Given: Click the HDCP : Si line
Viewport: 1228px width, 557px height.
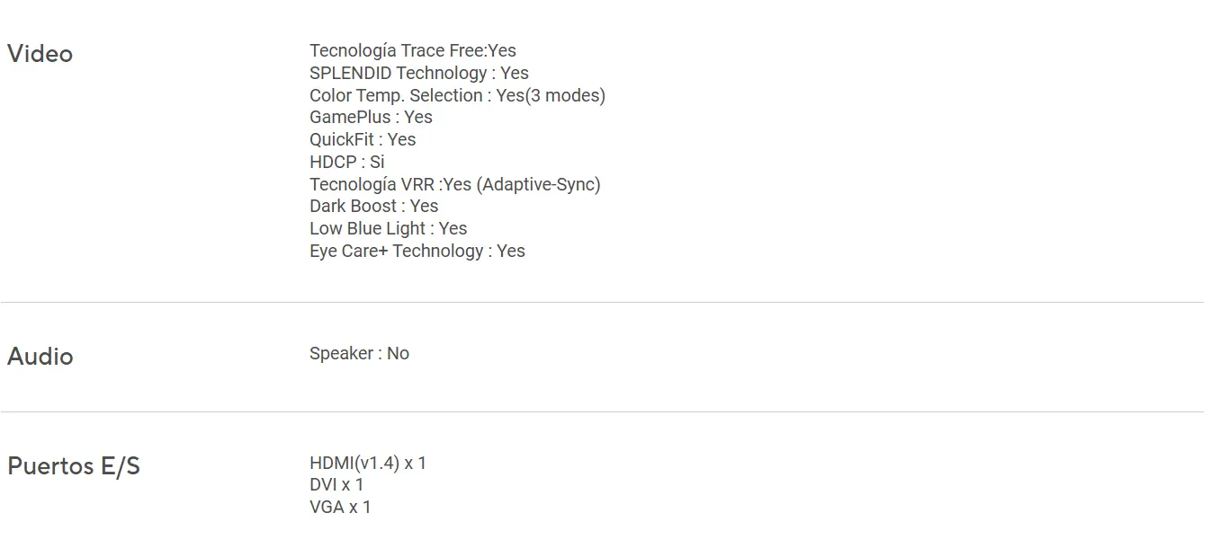Looking at the screenshot, I should pos(347,162).
